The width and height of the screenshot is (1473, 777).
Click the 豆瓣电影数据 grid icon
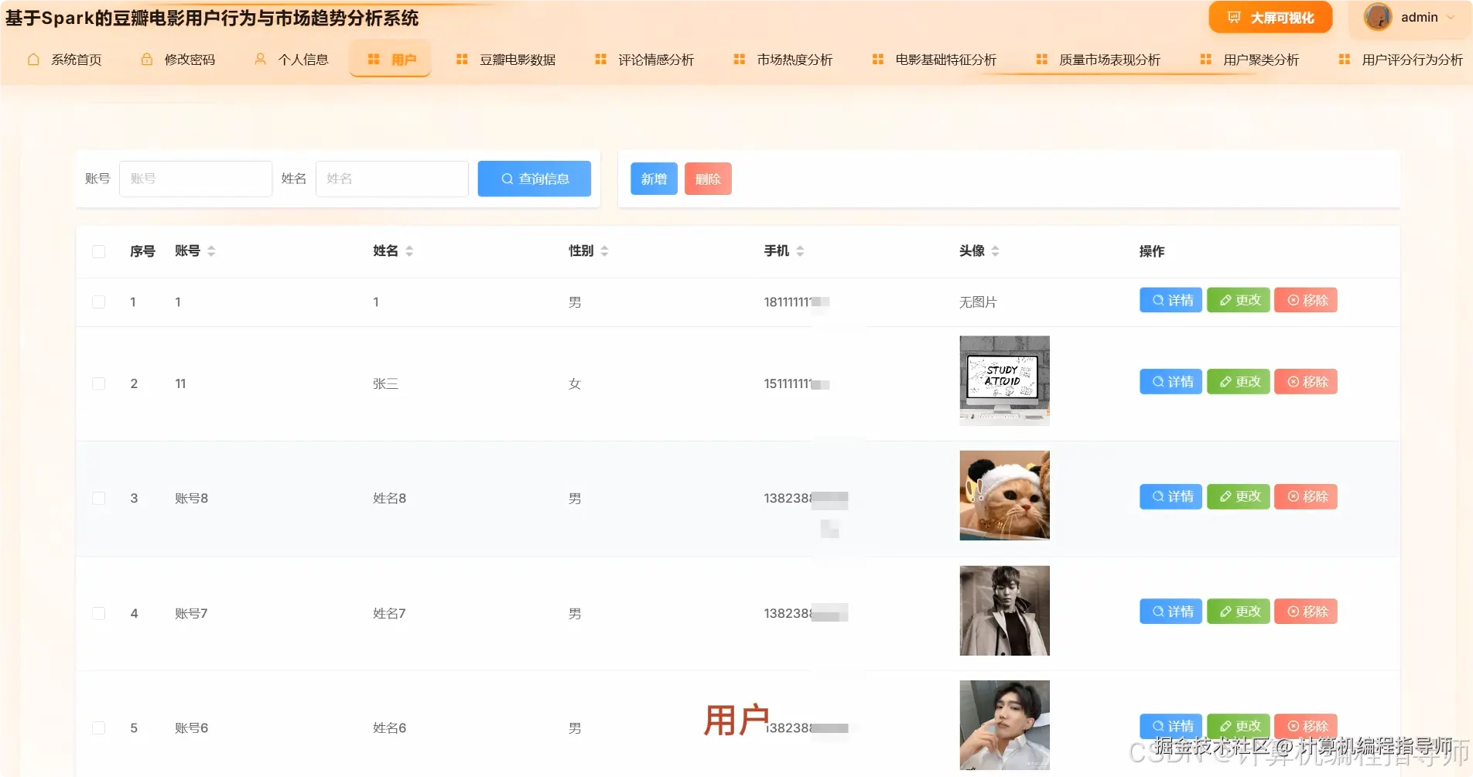pos(461,58)
